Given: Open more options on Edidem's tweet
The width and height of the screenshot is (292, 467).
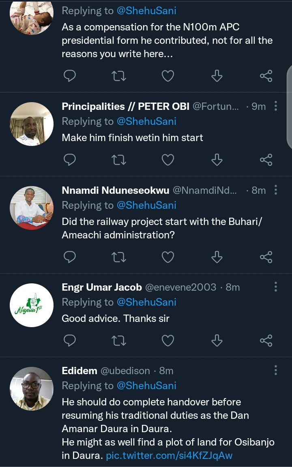Looking at the screenshot, I should tap(276, 370).
